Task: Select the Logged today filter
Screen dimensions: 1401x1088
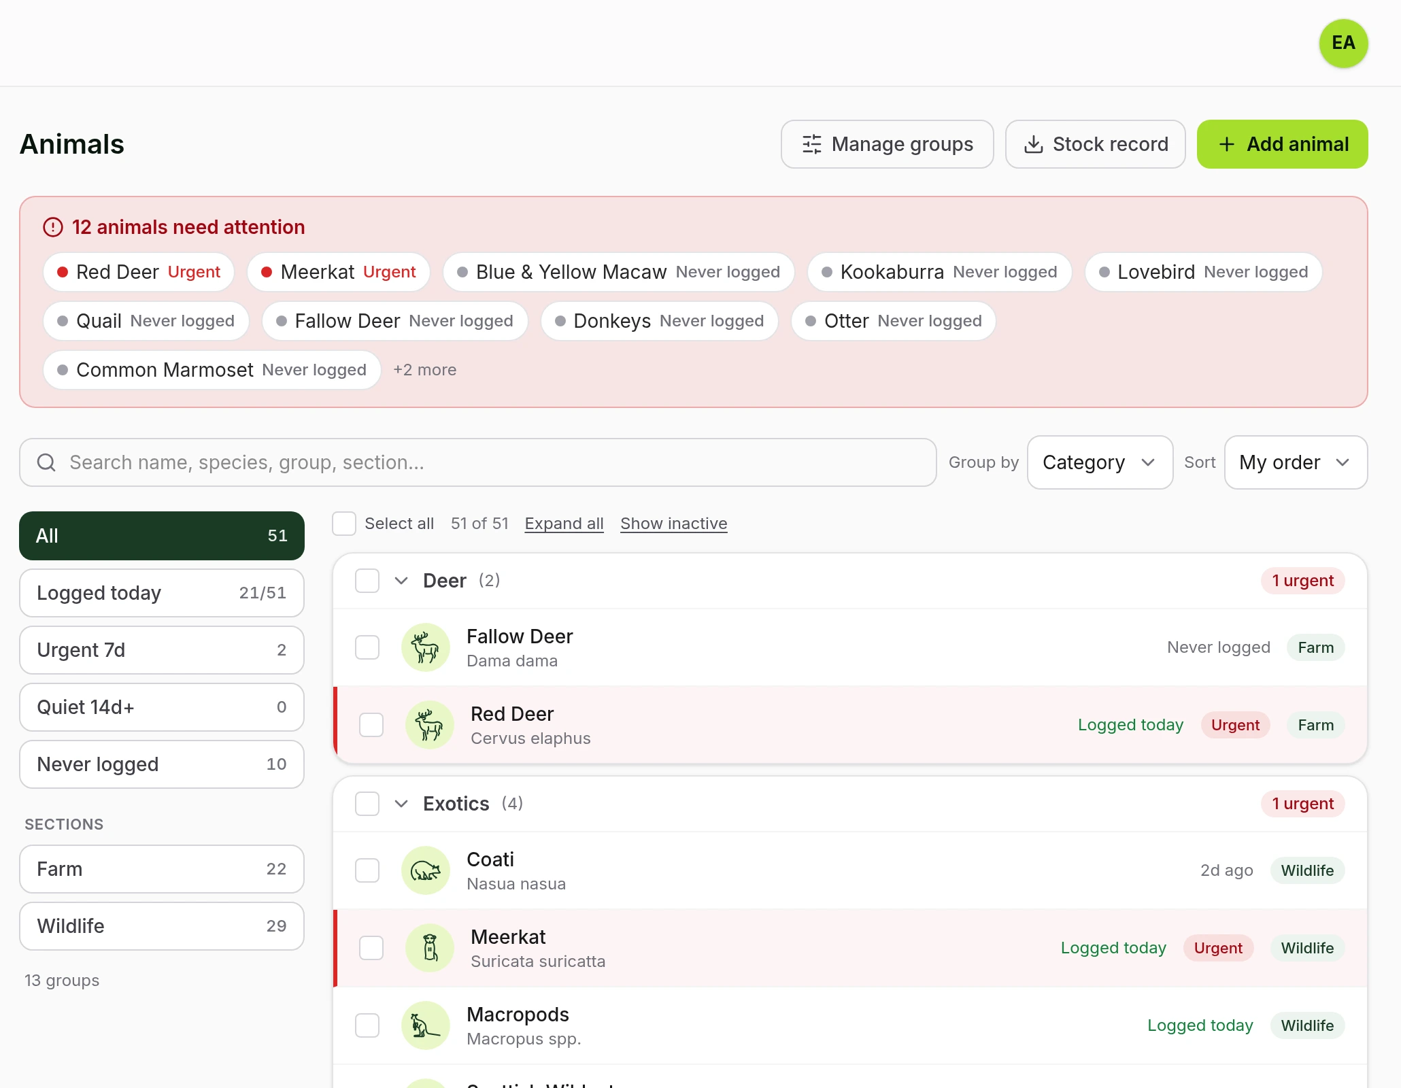Action: tap(162, 593)
